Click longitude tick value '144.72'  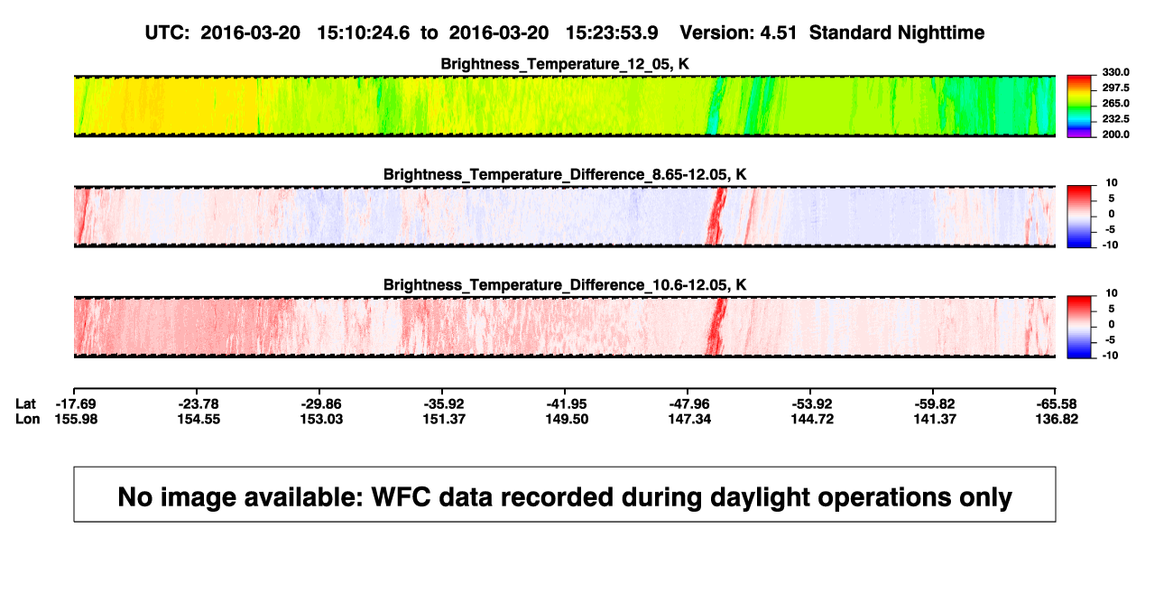click(811, 419)
